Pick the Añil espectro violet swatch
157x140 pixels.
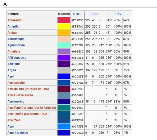[x=64, y=58]
